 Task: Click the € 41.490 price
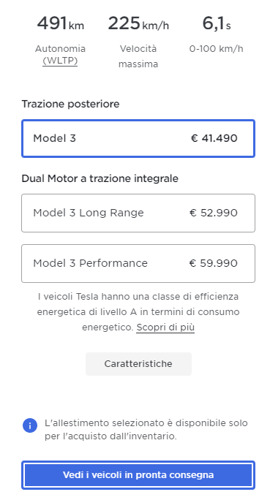point(214,138)
